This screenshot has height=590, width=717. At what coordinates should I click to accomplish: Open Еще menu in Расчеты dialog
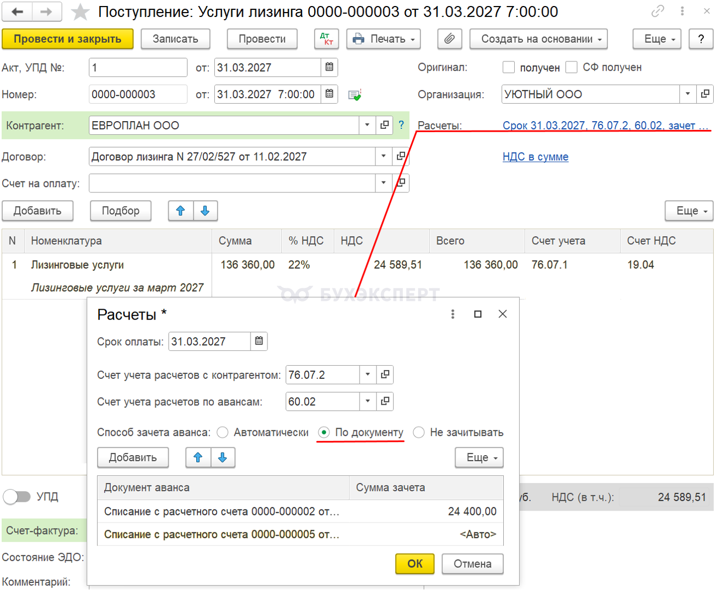click(479, 457)
